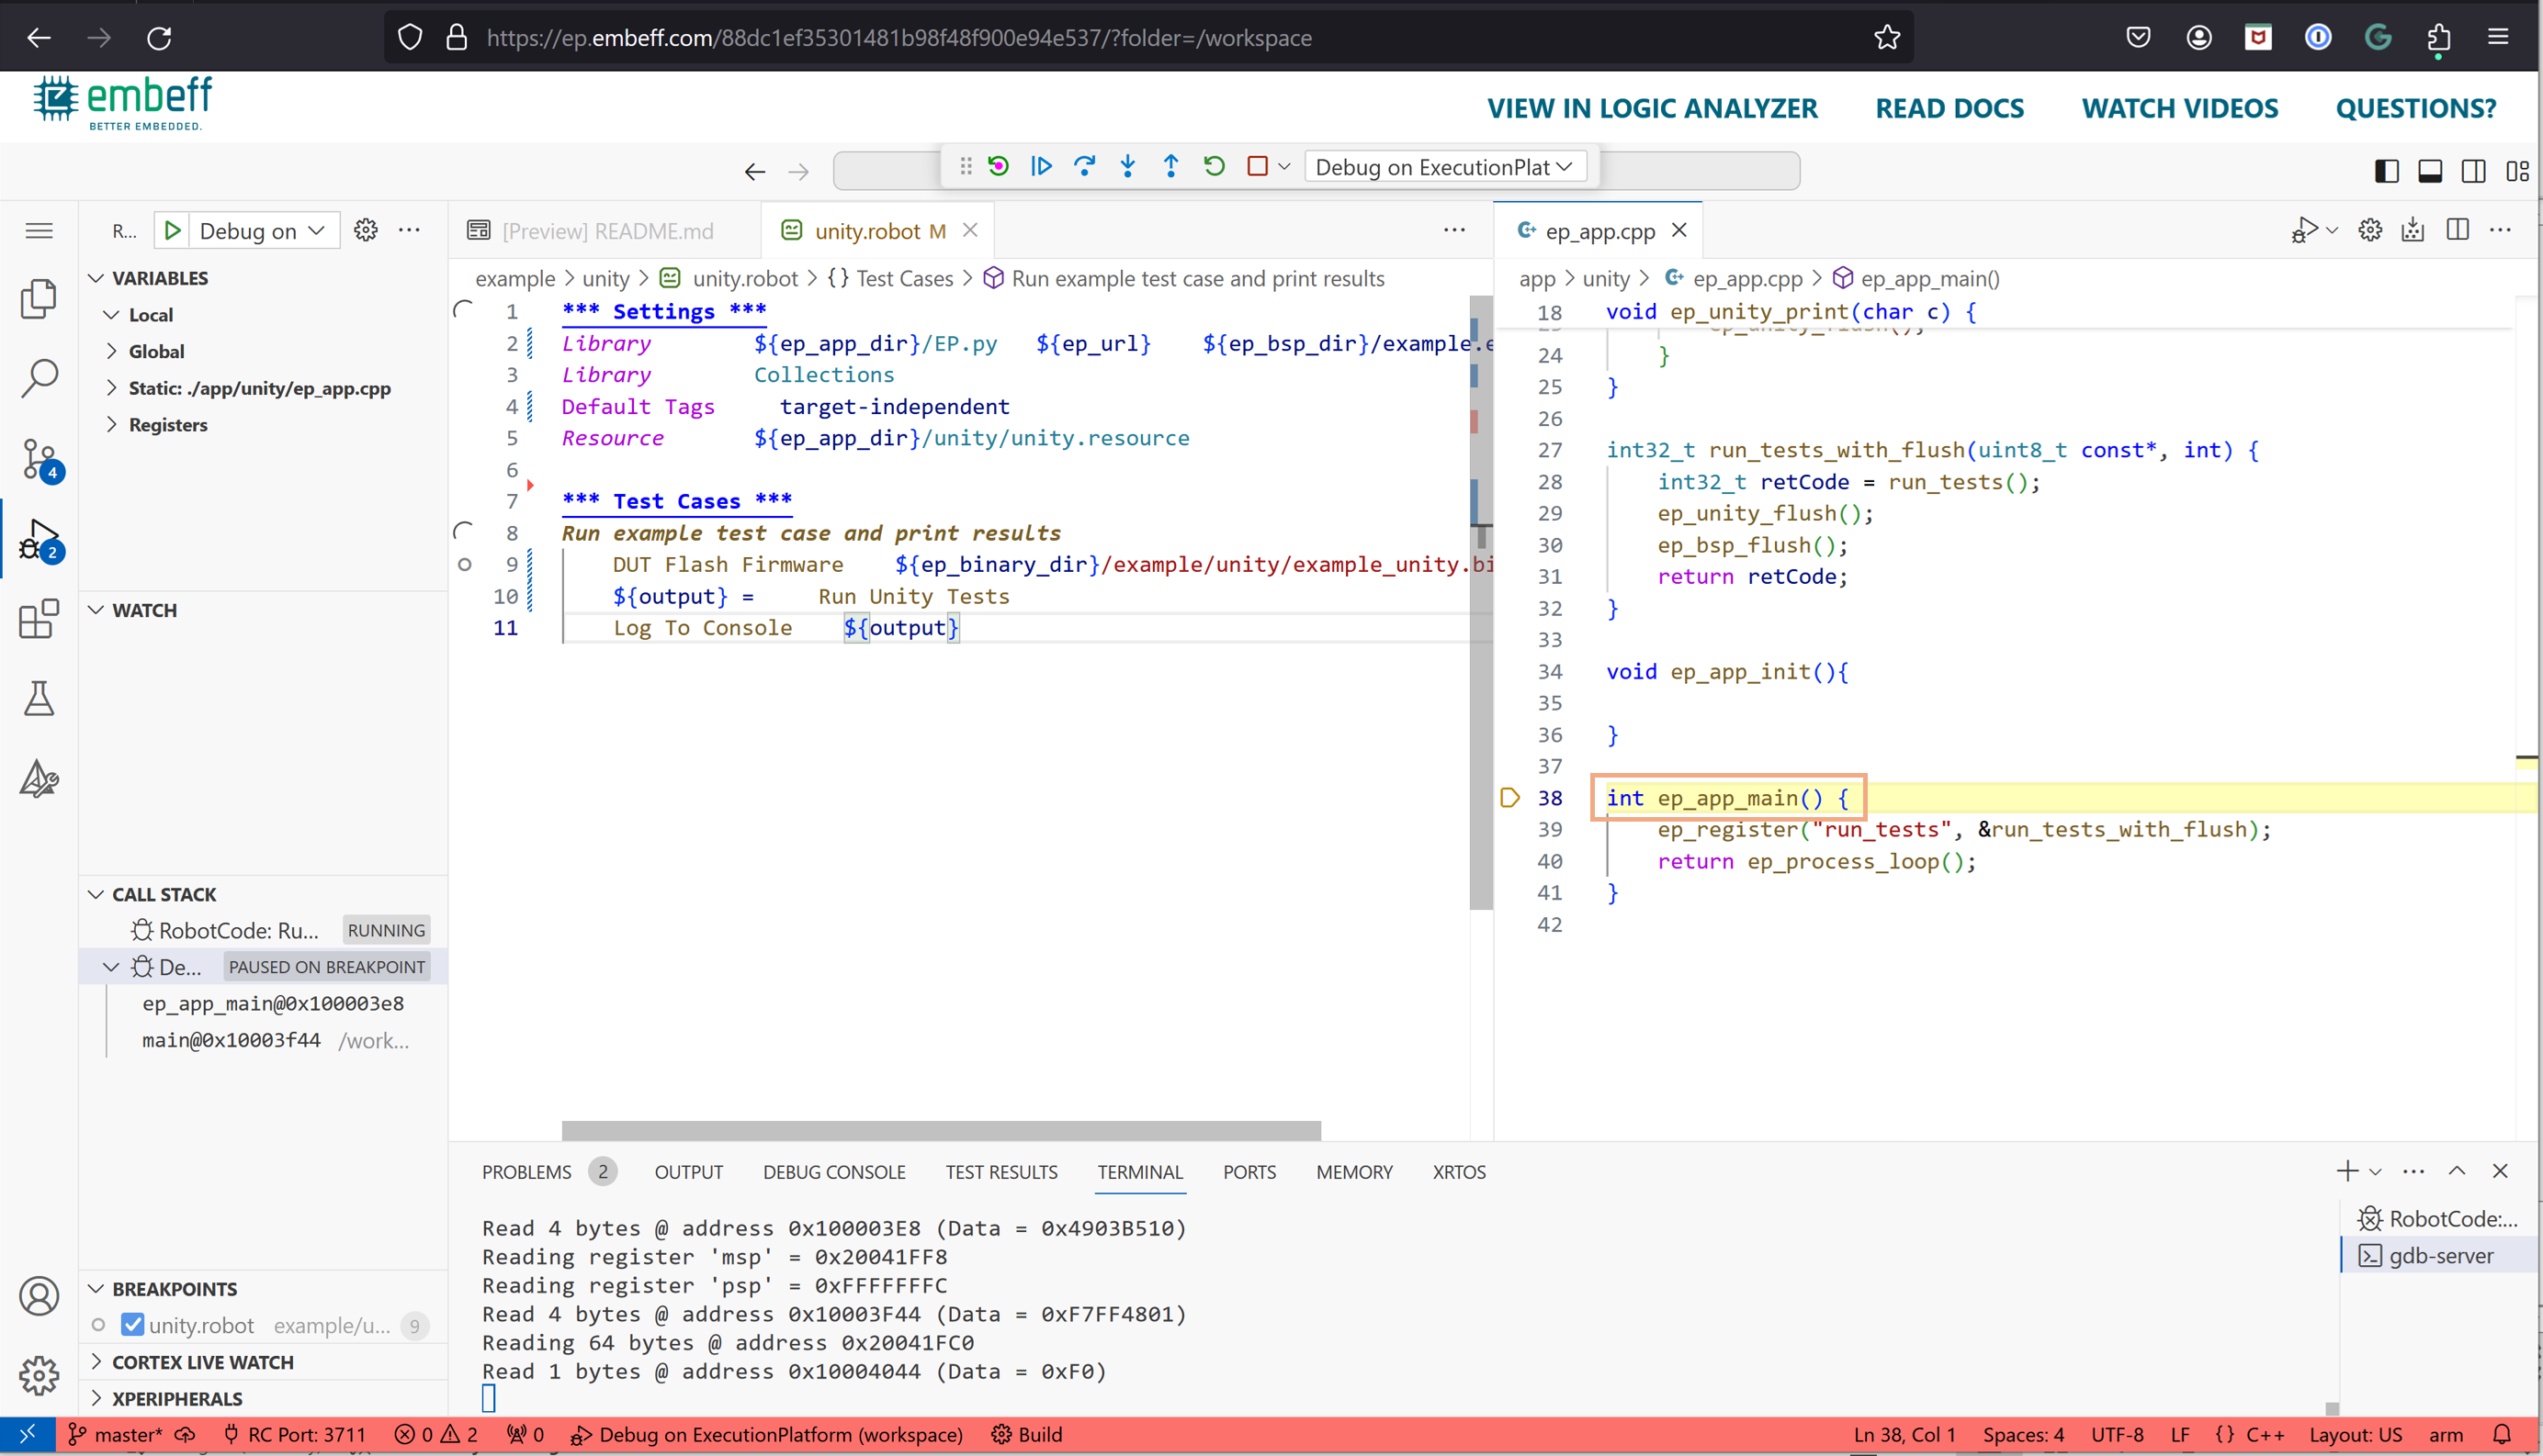Click notifications bell in status bar
The height and width of the screenshot is (1456, 2543).
(2501, 1434)
